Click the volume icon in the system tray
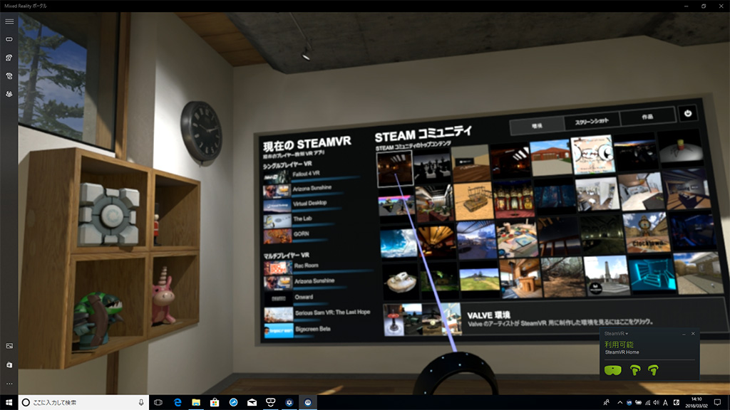The width and height of the screenshot is (730, 410). pos(656,403)
